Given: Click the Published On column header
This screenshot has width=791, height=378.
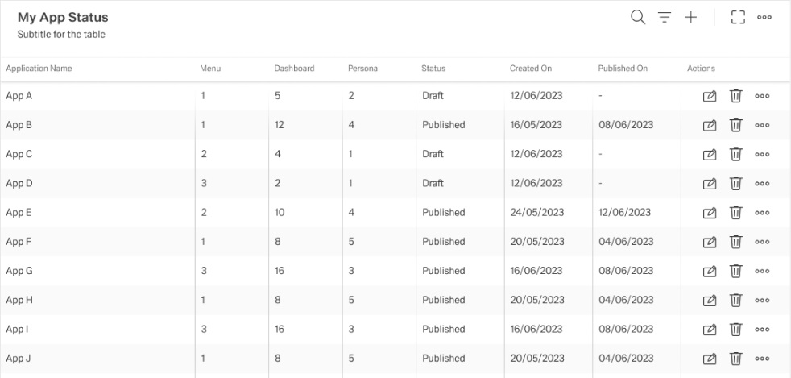Looking at the screenshot, I should (x=623, y=69).
